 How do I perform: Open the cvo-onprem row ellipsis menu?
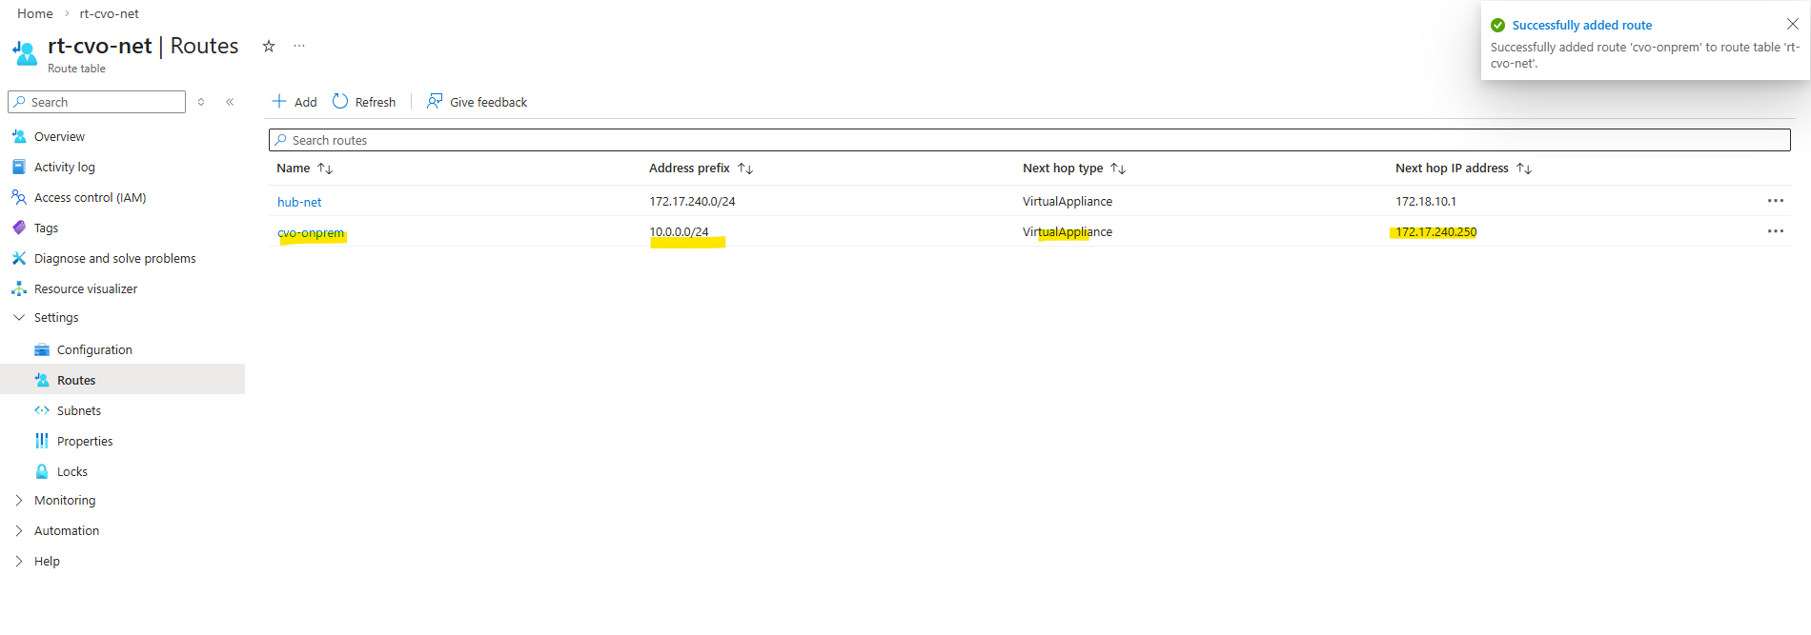1776,231
